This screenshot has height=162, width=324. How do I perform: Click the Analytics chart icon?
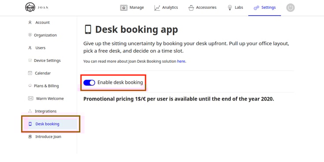click(157, 8)
